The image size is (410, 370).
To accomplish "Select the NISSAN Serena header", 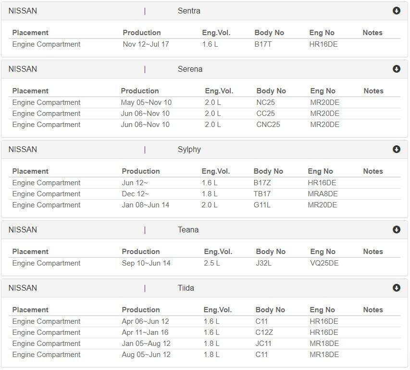I will [204, 69].
